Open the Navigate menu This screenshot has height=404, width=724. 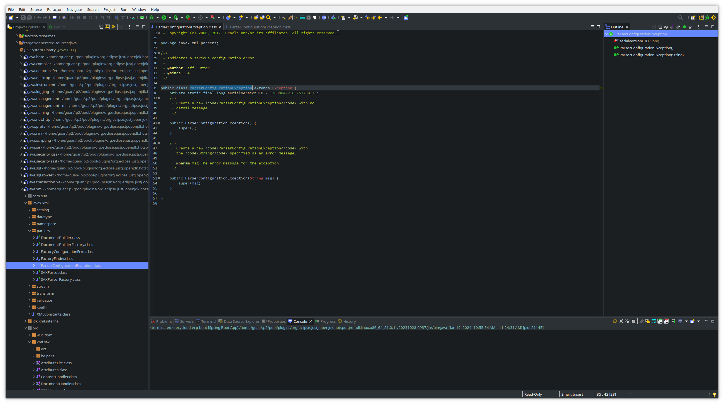(74, 9)
